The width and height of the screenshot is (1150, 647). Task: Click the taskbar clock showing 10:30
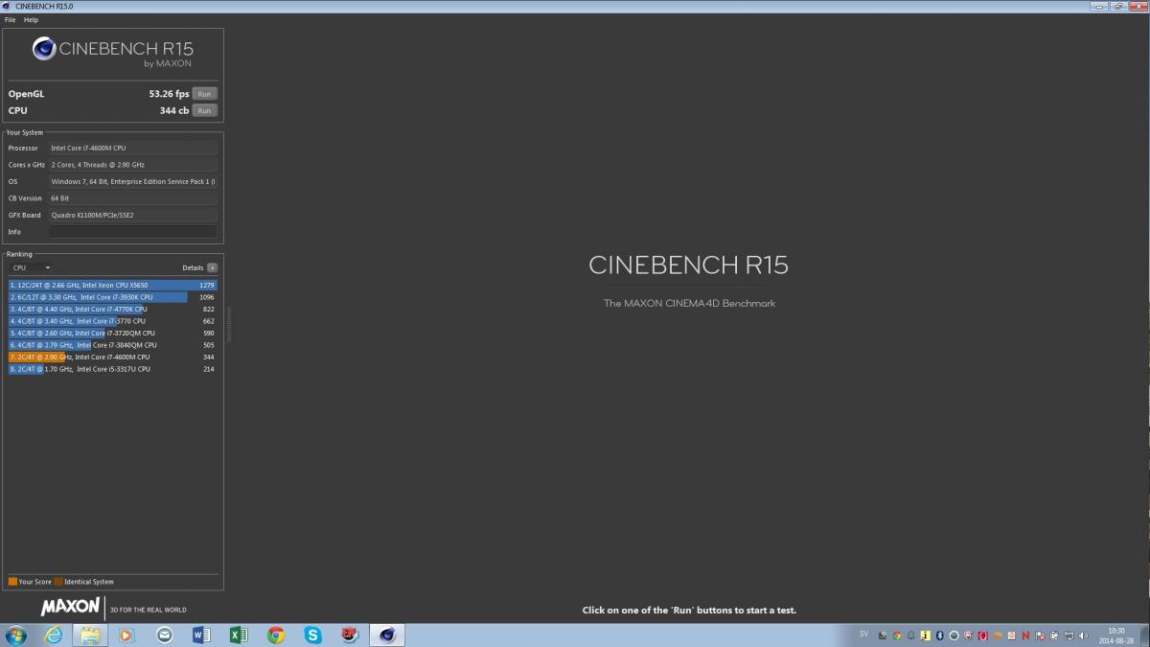coord(1115,635)
